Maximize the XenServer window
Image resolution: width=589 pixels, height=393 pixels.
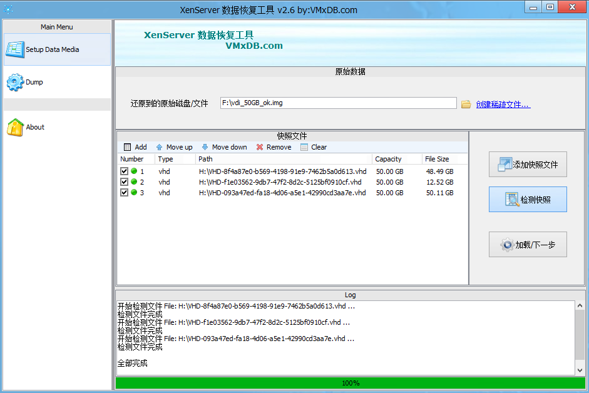click(x=550, y=7)
